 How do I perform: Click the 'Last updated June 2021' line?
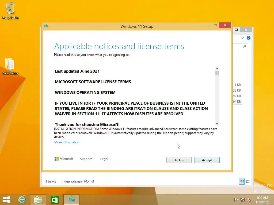point(77,71)
